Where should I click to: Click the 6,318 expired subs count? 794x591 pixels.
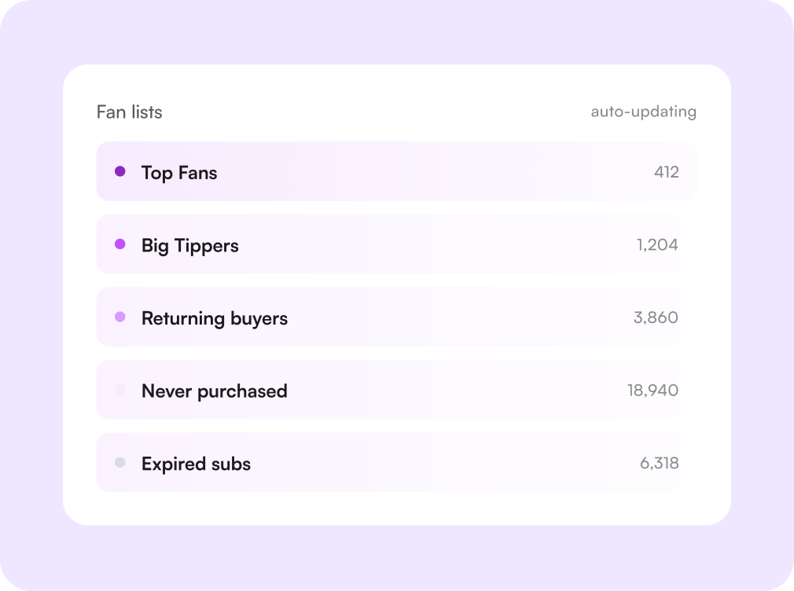pyautogui.click(x=660, y=463)
